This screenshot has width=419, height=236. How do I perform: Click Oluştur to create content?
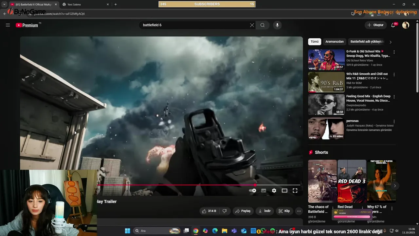[375, 25]
